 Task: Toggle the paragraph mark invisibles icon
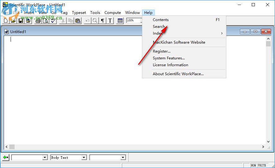tap(103, 21)
